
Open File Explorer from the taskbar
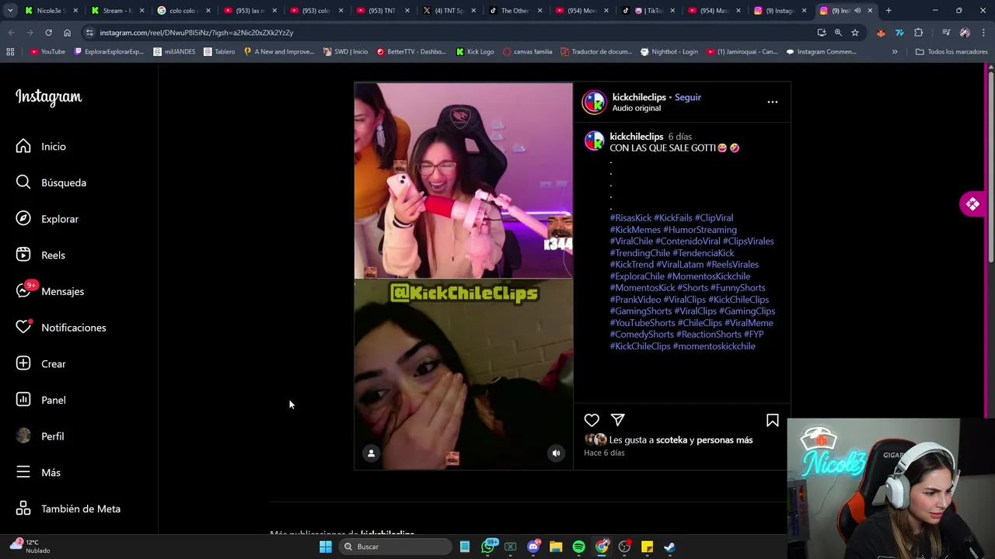pyautogui.click(x=556, y=547)
